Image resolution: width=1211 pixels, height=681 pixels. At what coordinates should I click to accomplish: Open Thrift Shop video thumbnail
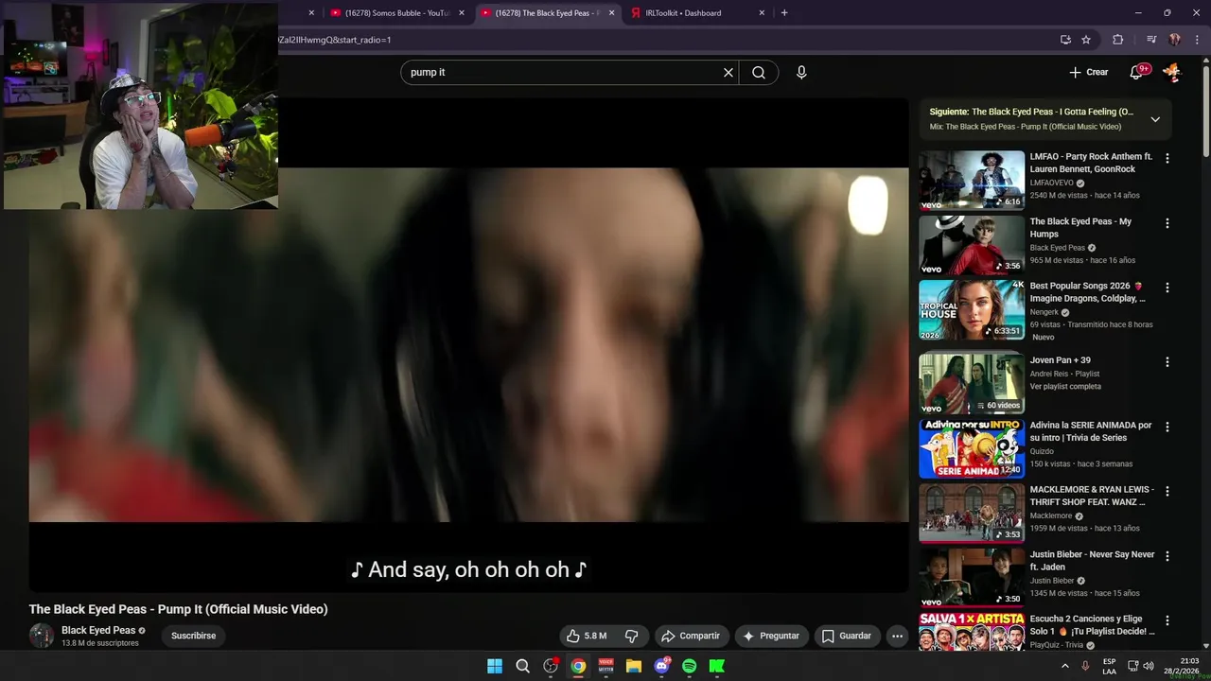pos(972,514)
